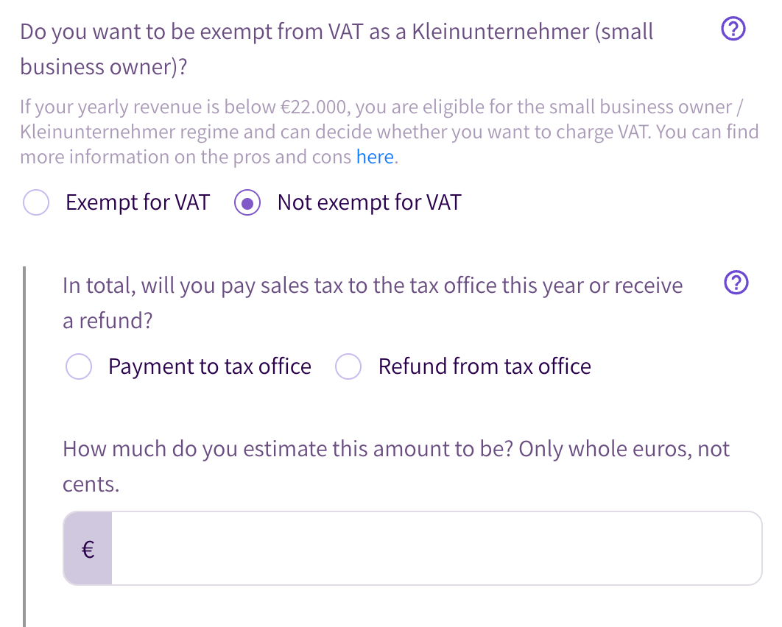Focus the estimated amount input field
Image resolution: width=782 pixels, height=627 pixels.
point(436,549)
